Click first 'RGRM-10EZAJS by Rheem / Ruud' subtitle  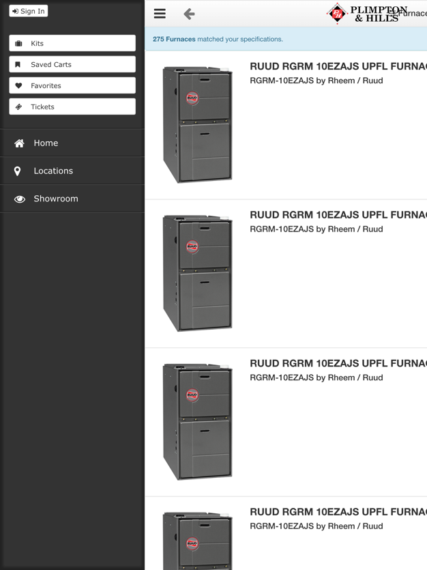(316, 81)
